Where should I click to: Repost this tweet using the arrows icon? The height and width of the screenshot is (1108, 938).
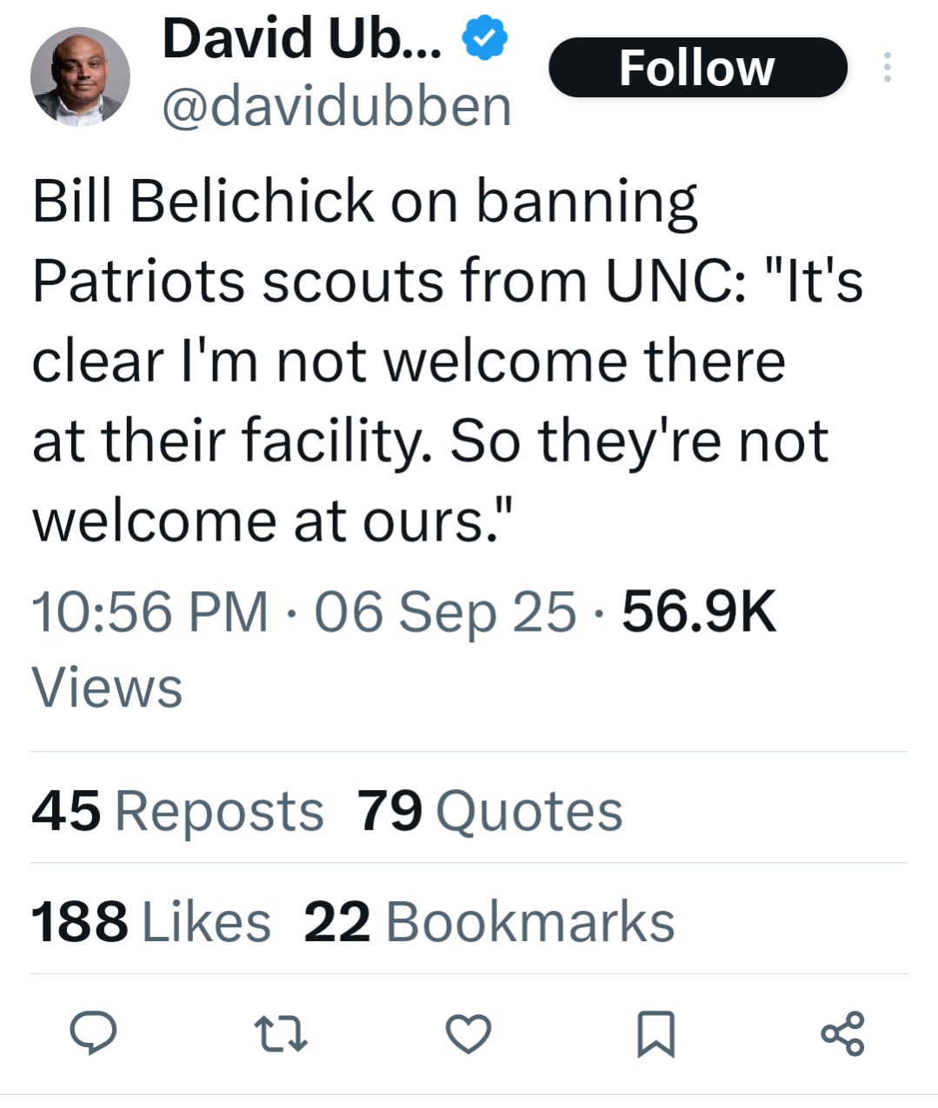click(x=280, y=1034)
